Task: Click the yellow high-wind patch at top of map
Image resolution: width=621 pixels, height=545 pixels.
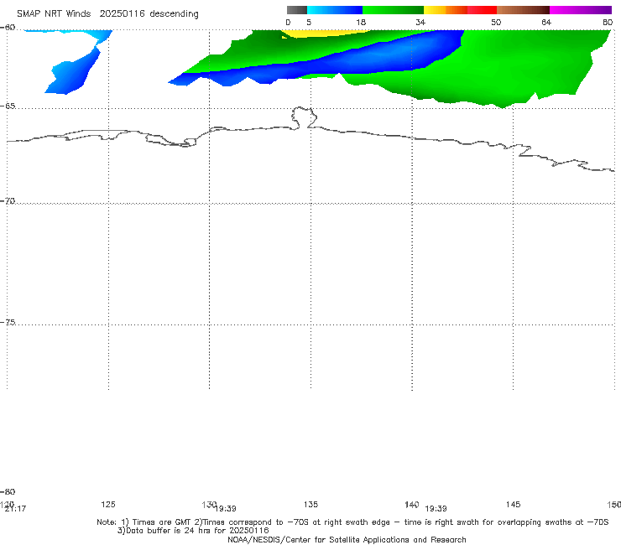Action: 325,34
